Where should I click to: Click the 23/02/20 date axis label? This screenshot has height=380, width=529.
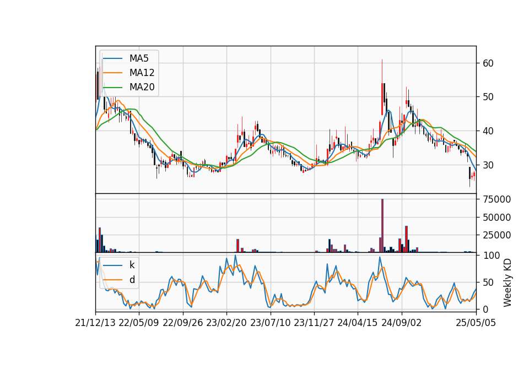226,323
